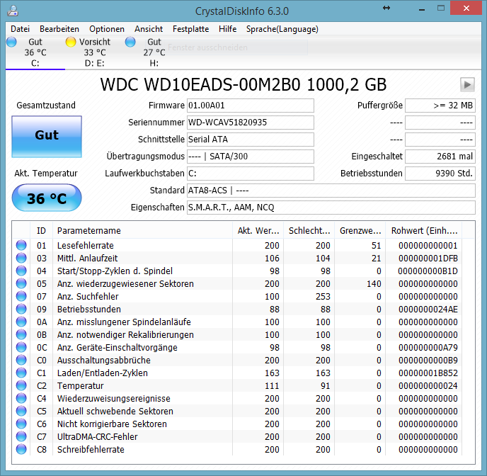Click status orb of Aktuell schwebende Sektoren row
The width and height of the screenshot is (487, 476).
click(x=21, y=411)
